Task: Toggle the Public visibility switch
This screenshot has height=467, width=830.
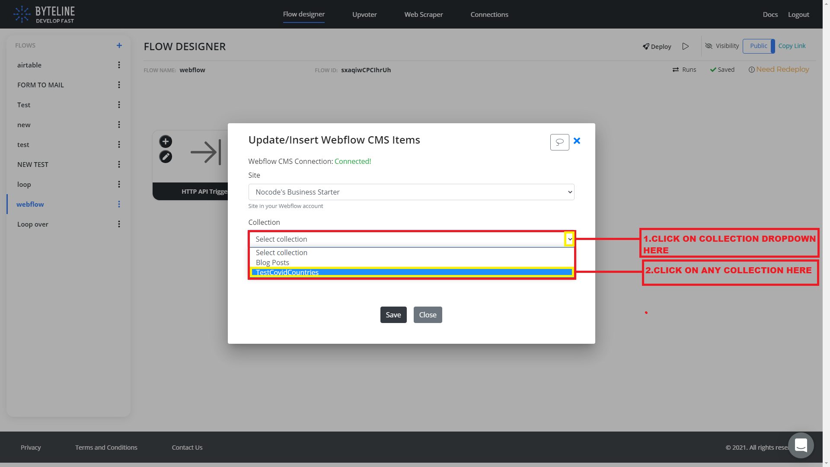Action: pyautogui.click(x=759, y=46)
